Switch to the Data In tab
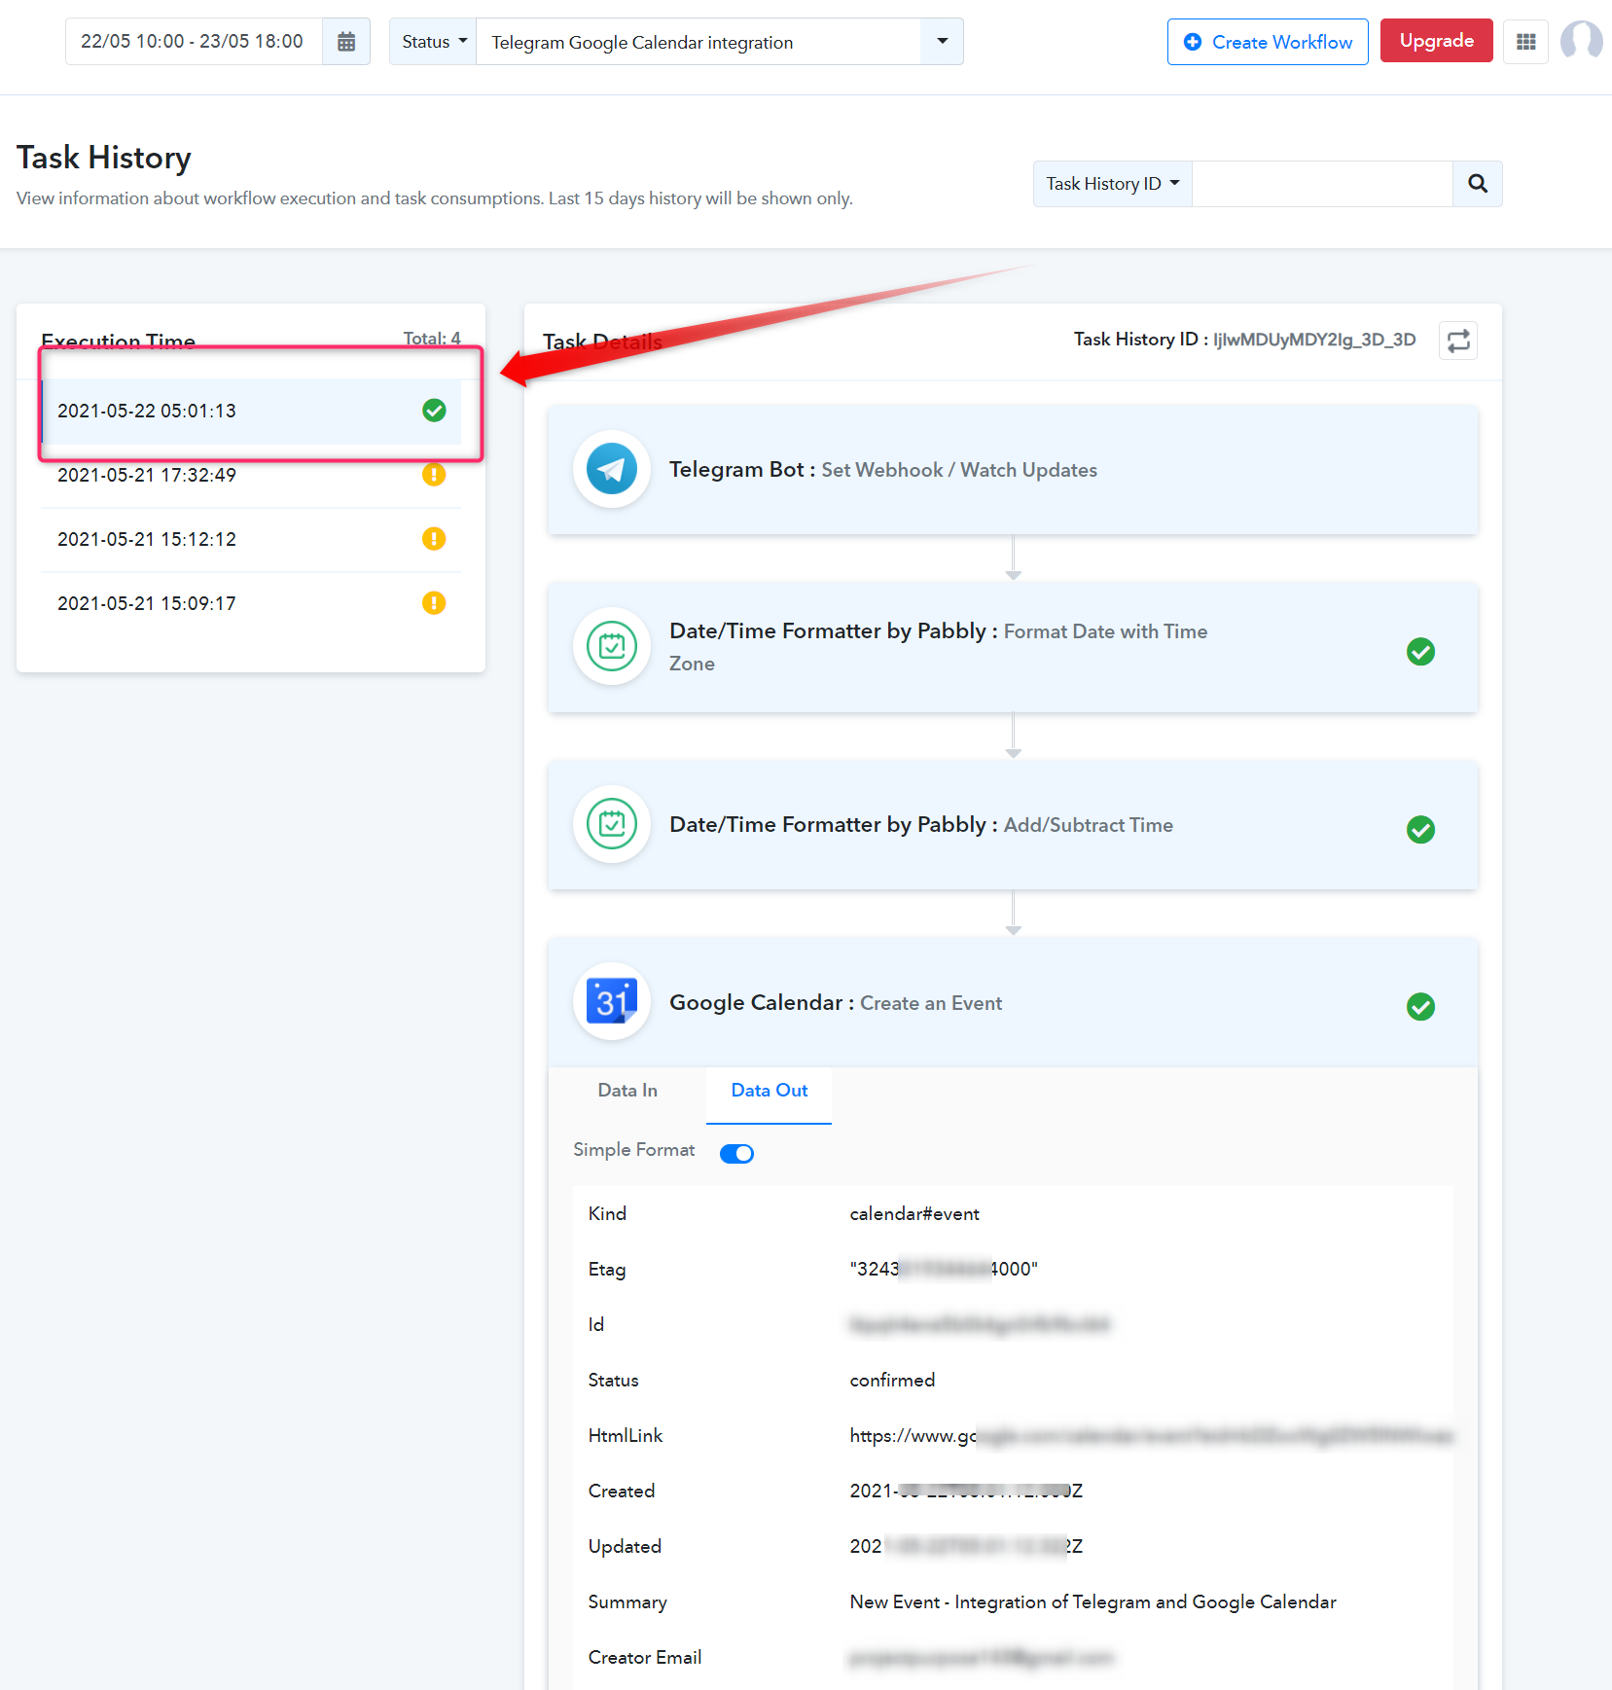The height and width of the screenshot is (1690, 1612). pyautogui.click(x=627, y=1091)
